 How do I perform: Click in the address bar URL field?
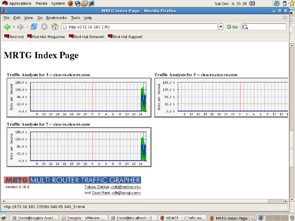(138, 27)
